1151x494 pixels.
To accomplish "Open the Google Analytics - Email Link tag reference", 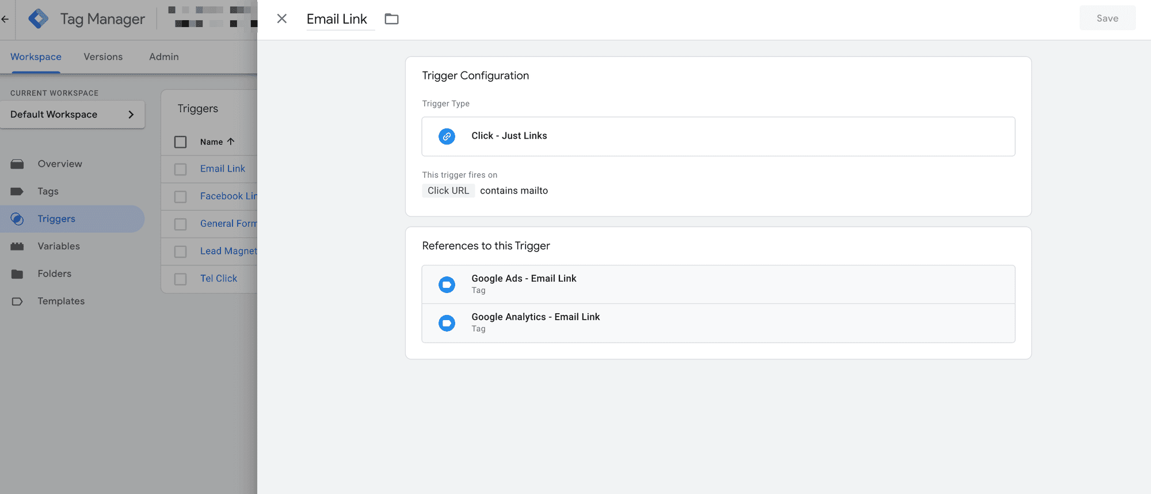I will (x=718, y=323).
